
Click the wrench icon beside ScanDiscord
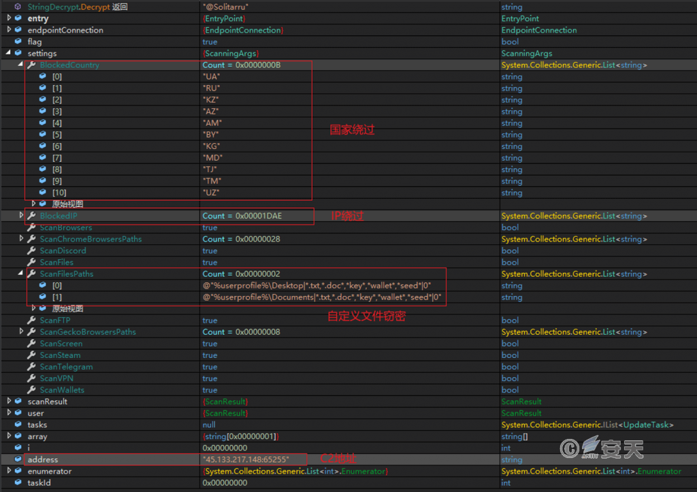pos(31,251)
